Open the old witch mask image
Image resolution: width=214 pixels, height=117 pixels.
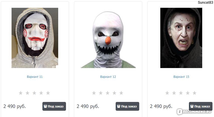click(181, 38)
